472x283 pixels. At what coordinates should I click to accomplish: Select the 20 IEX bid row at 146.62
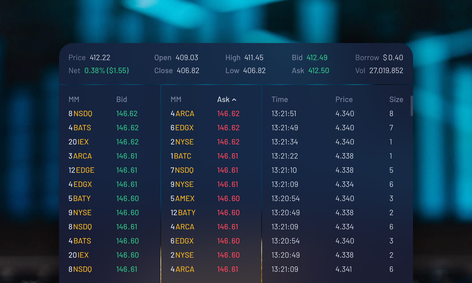tap(110, 142)
